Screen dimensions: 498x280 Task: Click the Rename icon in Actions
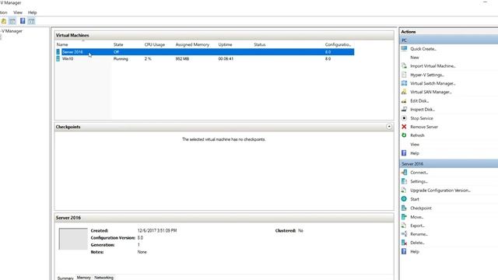[x=404, y=234]
